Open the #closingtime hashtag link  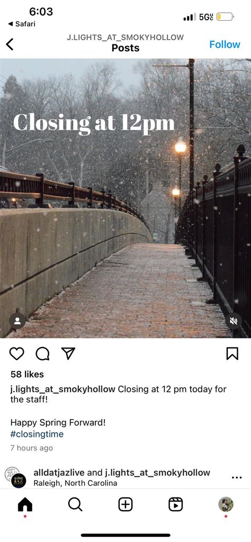[37, 434]
